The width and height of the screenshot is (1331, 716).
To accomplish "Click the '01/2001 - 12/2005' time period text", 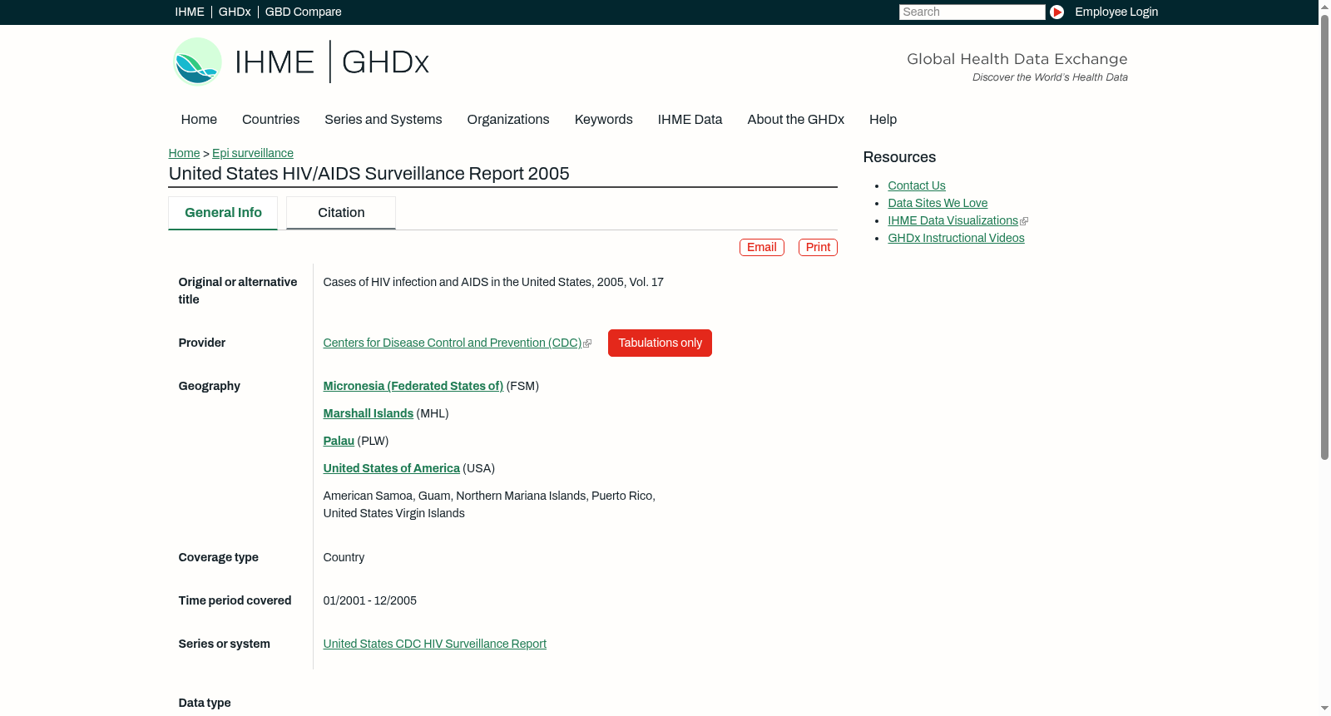I will (369, 600).
